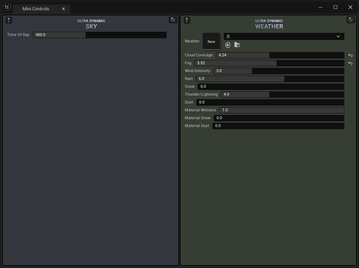Close the Mini Controls window
Viewport: 359px width, 268px height.
[x=350, y=7]
